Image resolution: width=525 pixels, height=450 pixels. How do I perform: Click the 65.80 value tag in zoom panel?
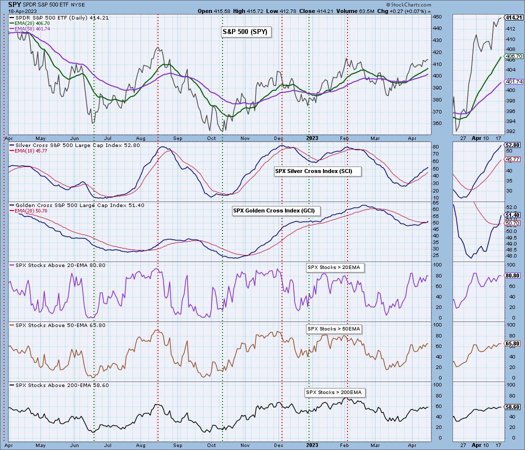[x=512, y=343]
